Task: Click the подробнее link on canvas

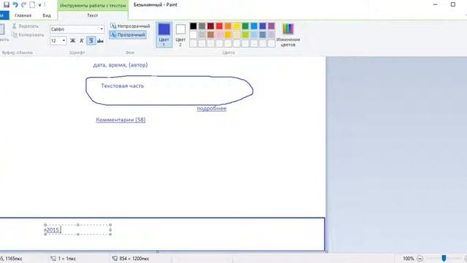Action: (x=212, y=109)
